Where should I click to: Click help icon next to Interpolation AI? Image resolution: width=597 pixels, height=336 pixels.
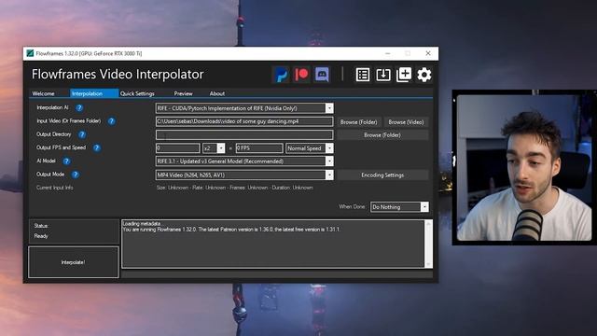[79, 108]
